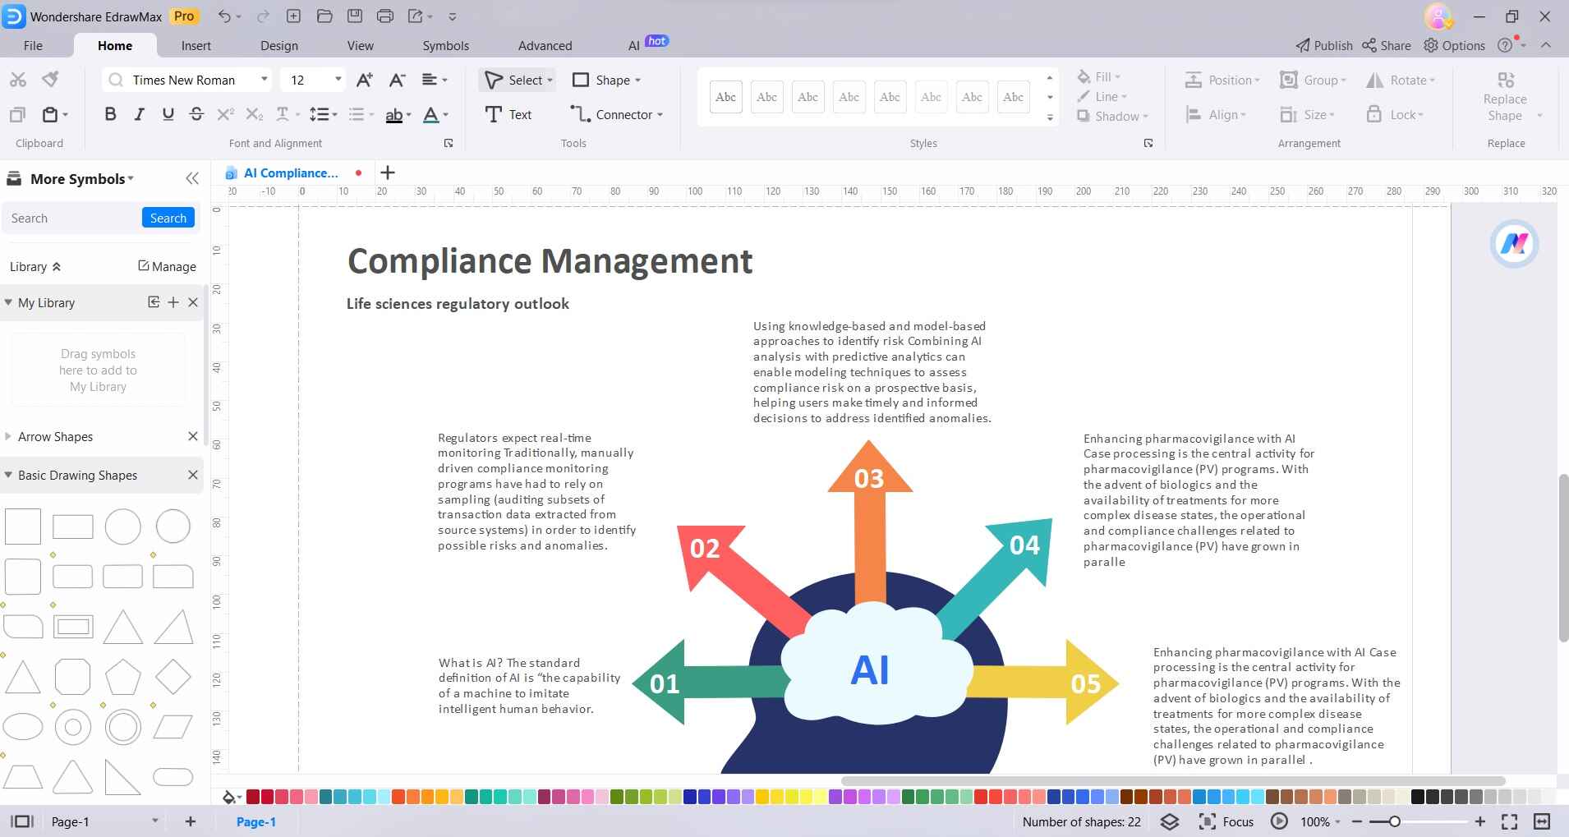
Task: Switch to the Insert tab
Action: (196, 45)
